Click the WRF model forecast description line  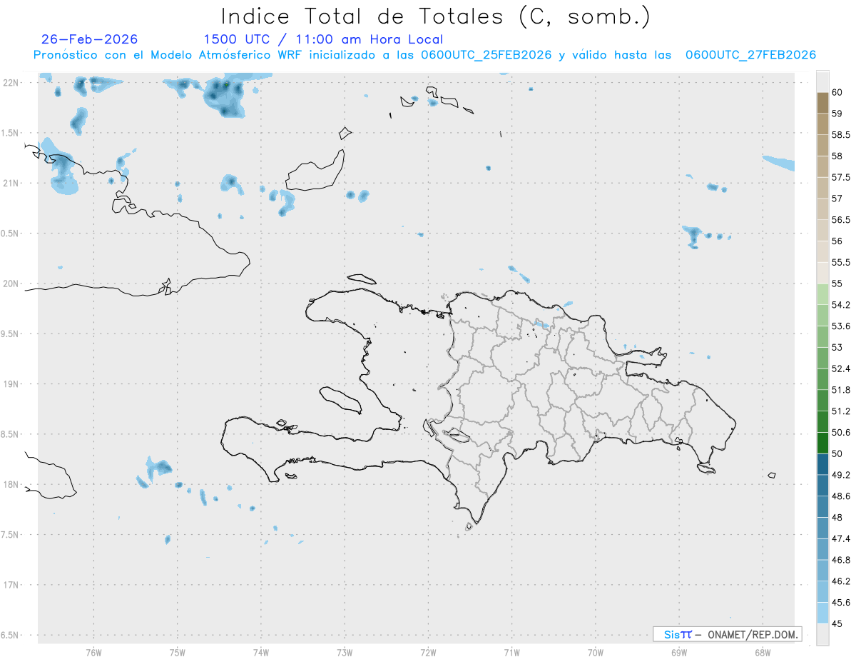click(x=424, y=55)
